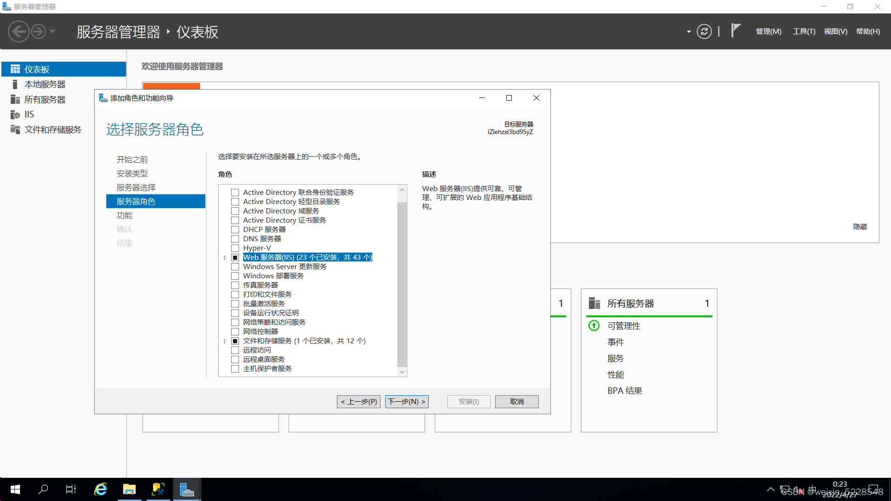Click the roles list scroll-down arrow
891x501 pixels.
pos(402,372)
